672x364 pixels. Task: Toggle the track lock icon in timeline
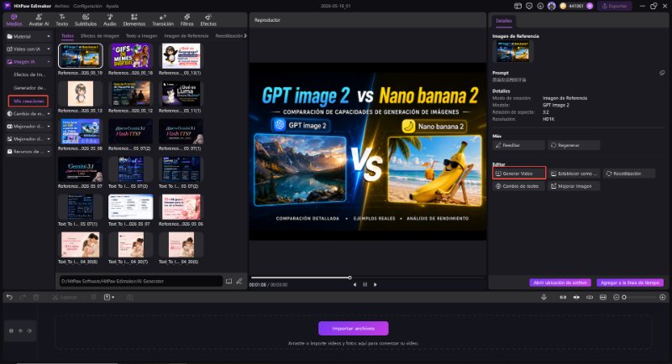tap(11, 330)
